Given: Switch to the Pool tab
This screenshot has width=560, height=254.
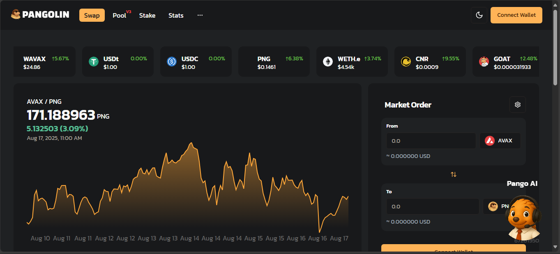Looking at the screenshot, I should pyautogui.click(x=120, y=16).
